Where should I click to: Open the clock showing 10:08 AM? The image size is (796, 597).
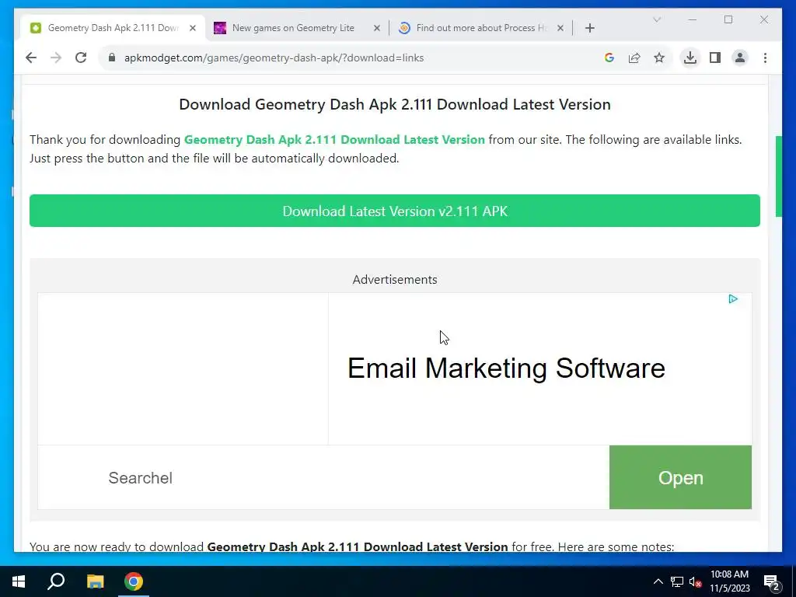729,581
